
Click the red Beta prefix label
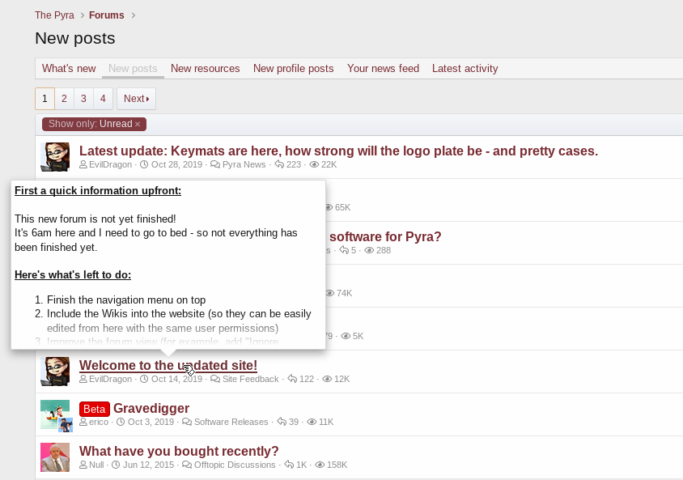point(95,409)
